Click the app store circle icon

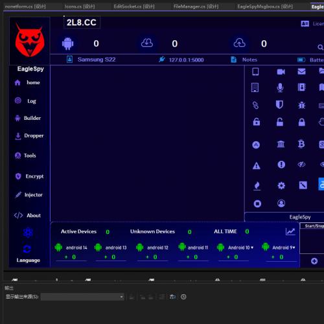pos(256,145)
